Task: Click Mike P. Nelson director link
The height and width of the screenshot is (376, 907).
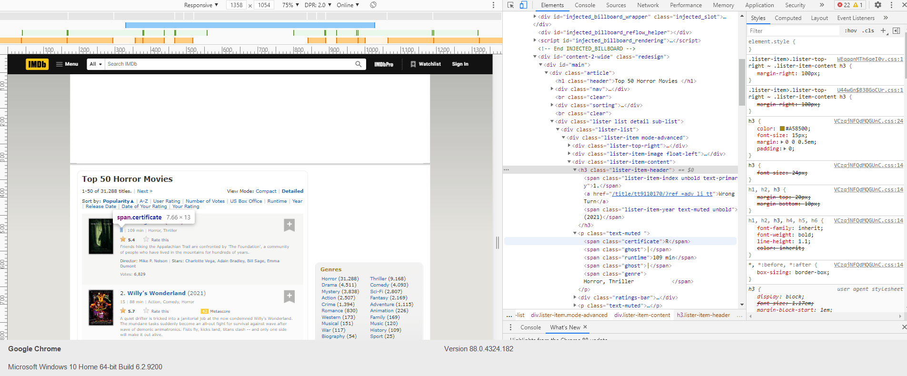Action: point(153,261)
